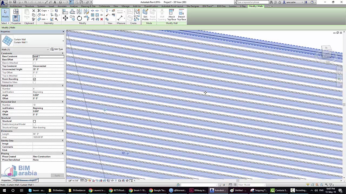Close the Properties palette
Viewport: 346px width, 194px height.
click(63, 32)
